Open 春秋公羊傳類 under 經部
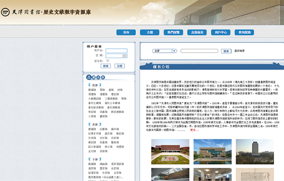284x181 pixels. pyautogui.click(x=112, y=103)
